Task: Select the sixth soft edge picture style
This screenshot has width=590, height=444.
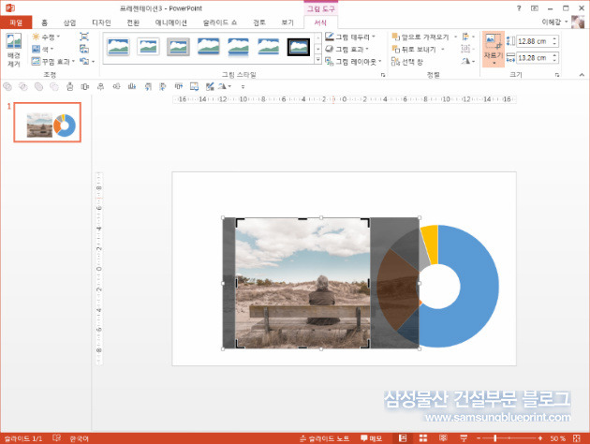Action: click(269, 47)
